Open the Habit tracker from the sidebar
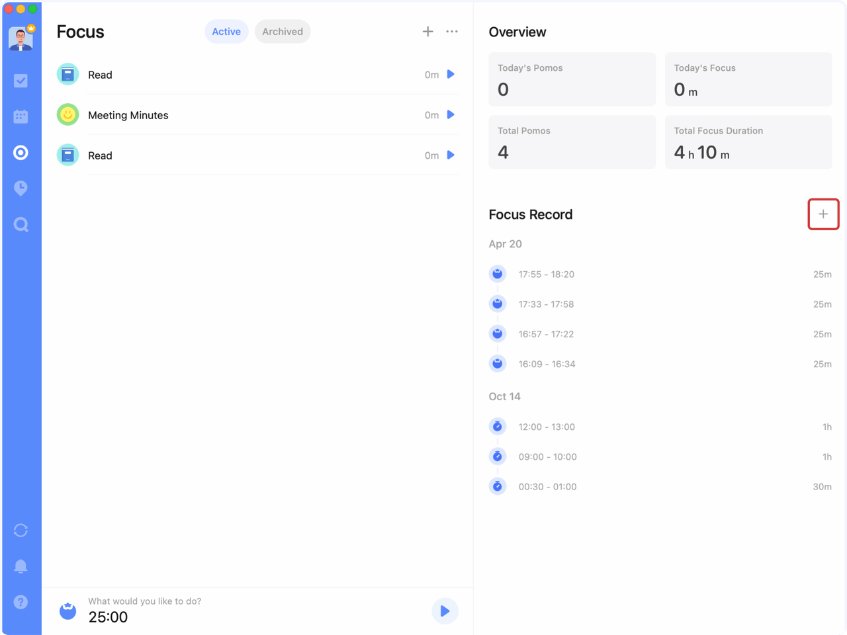Screen dimensions: 847x635 point(21,188)
